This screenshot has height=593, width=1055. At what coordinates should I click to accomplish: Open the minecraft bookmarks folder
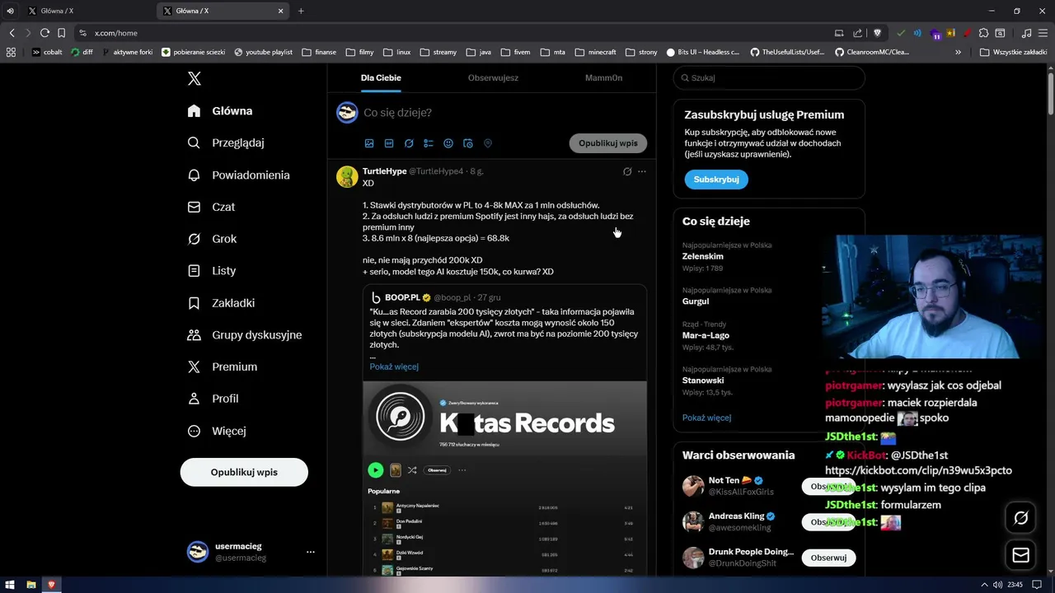(x=595, y=52)
